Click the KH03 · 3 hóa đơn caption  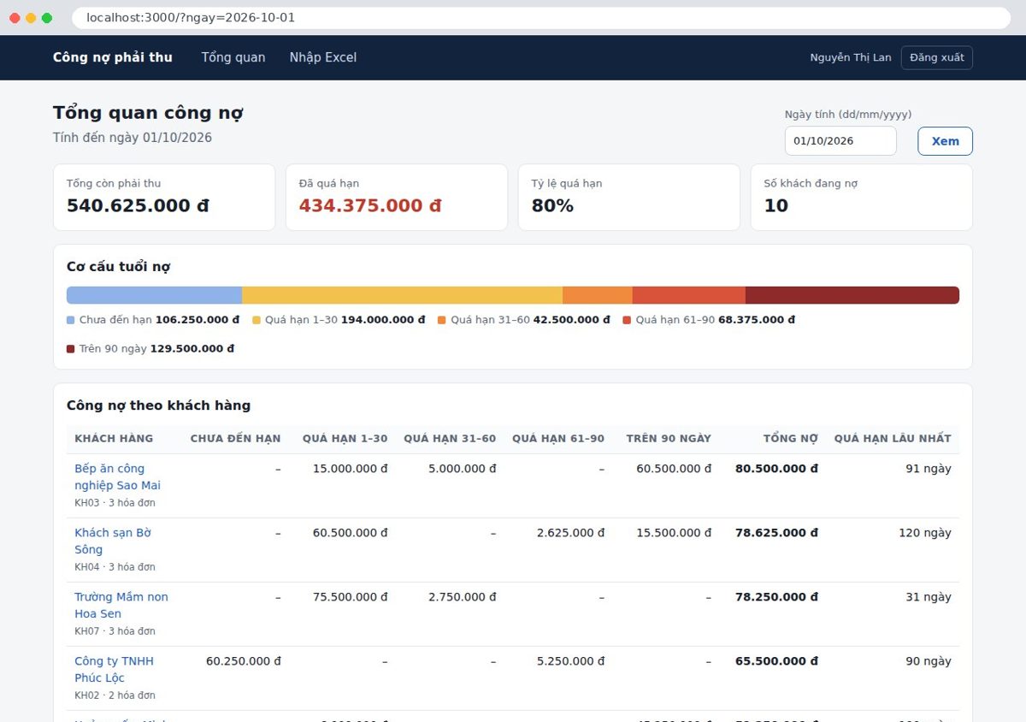click(115, 503)
